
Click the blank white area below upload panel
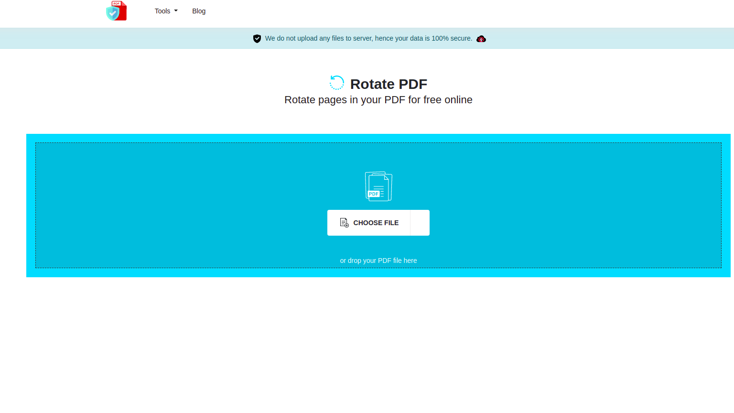(367, 344)
